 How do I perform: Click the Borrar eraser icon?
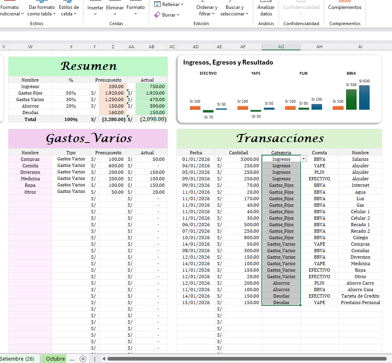(157, 15)
